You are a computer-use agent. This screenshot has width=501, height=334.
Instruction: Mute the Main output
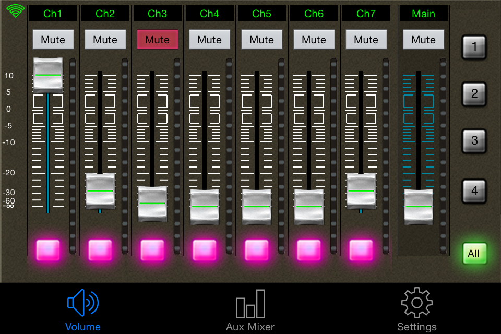[424, 40]
